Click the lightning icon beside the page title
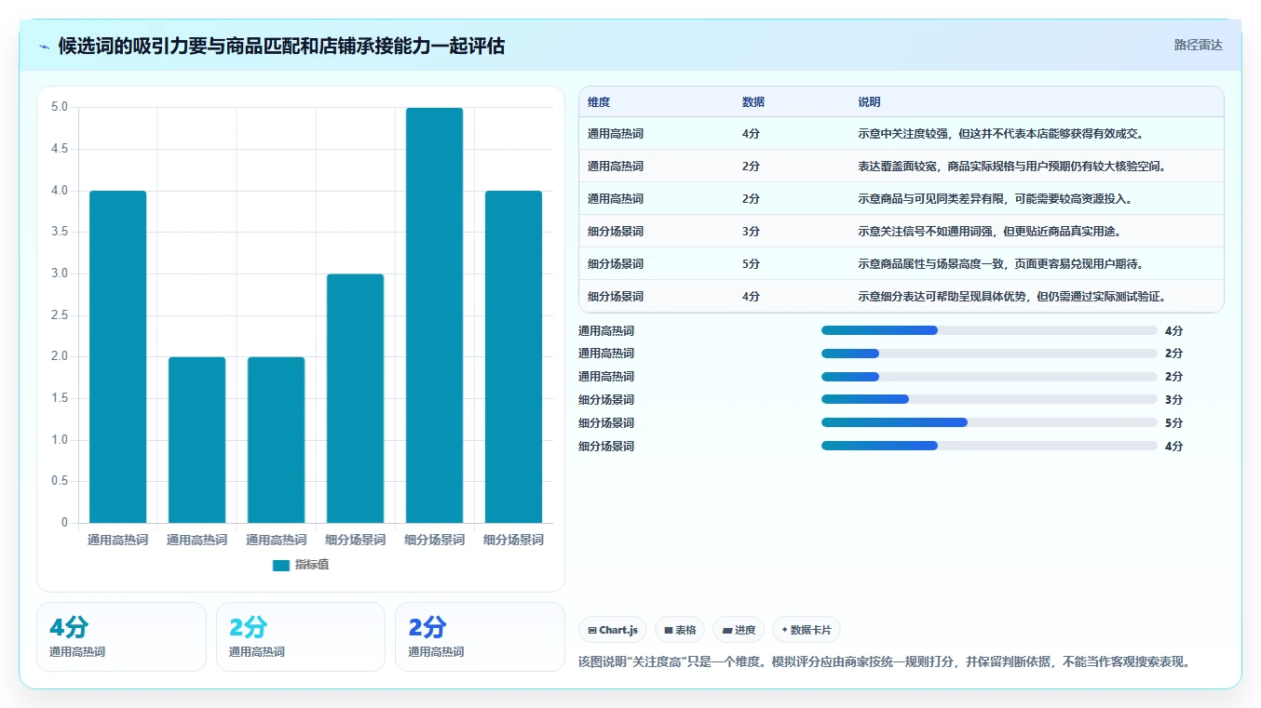 click(x=45, y=46)
